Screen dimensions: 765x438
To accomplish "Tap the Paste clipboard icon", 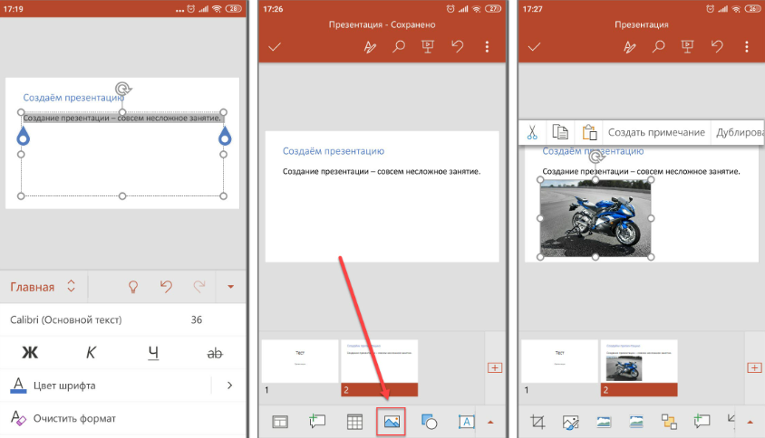I will (589, 132).
